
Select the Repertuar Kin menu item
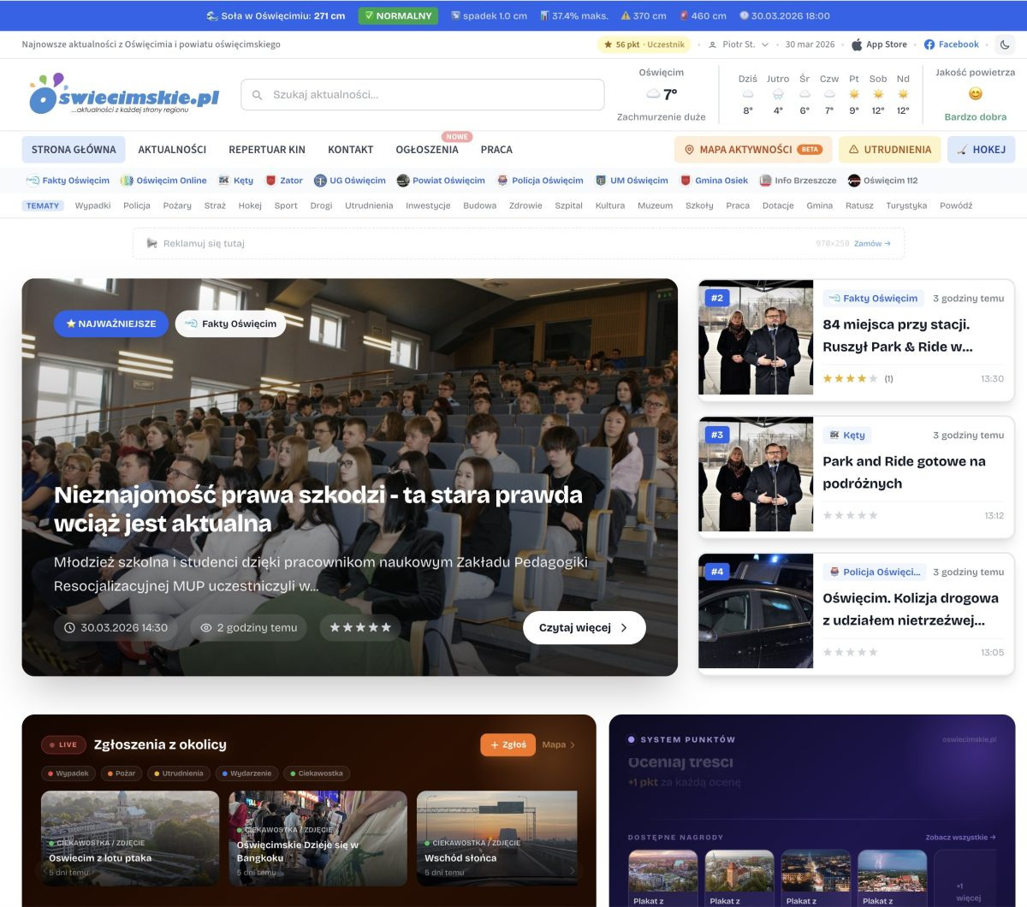[266, 150]
